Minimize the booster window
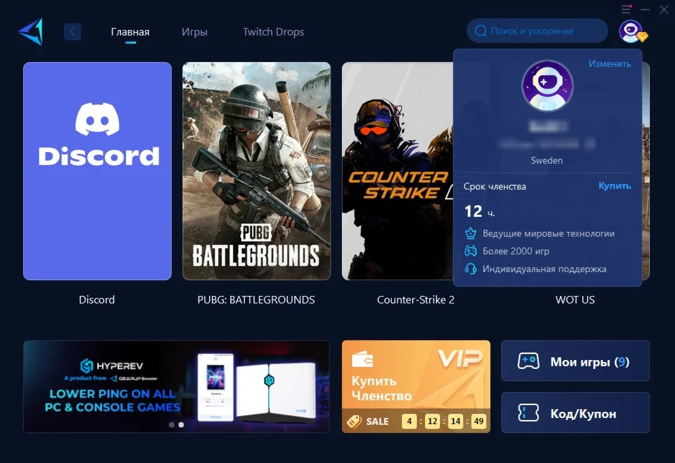 [645, 10]
